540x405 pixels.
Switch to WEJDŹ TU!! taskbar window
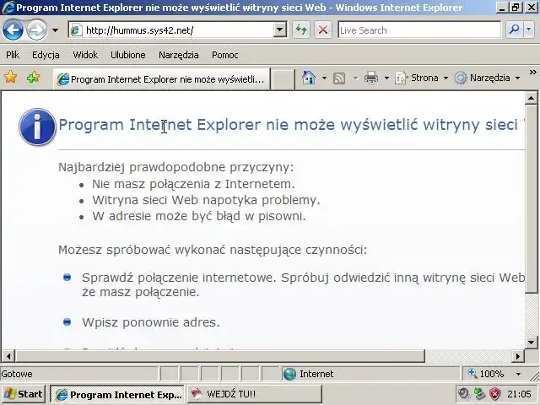click(x=255, y=394)
